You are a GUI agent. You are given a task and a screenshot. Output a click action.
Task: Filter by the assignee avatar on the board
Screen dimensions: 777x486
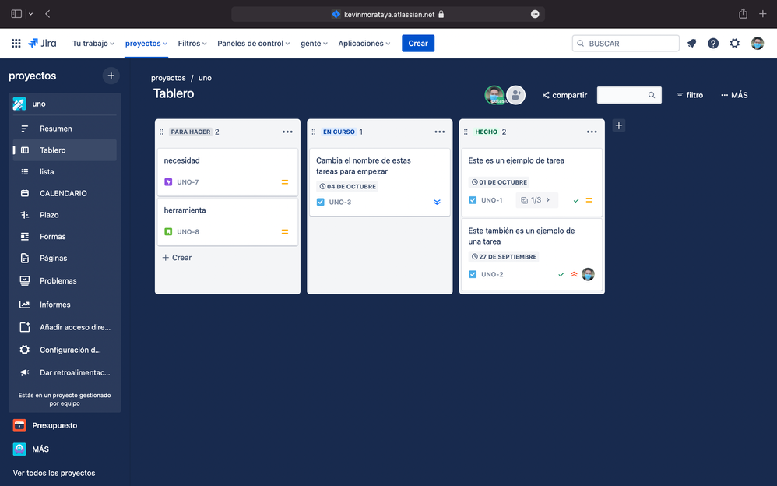pyautogui.click(x=494, y=95)
